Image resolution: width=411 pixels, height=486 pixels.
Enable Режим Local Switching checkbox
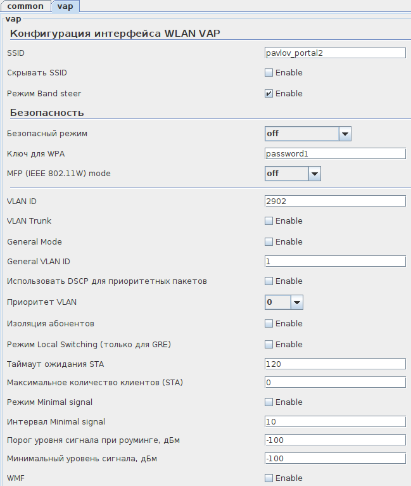269,345
